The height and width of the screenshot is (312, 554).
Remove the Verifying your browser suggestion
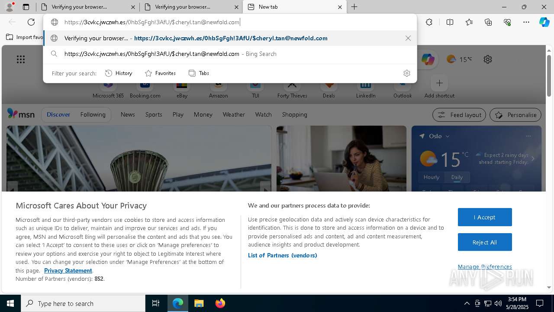(408, 38)
